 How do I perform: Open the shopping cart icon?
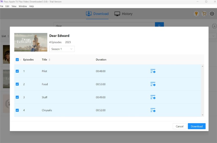tap(204, 14)
